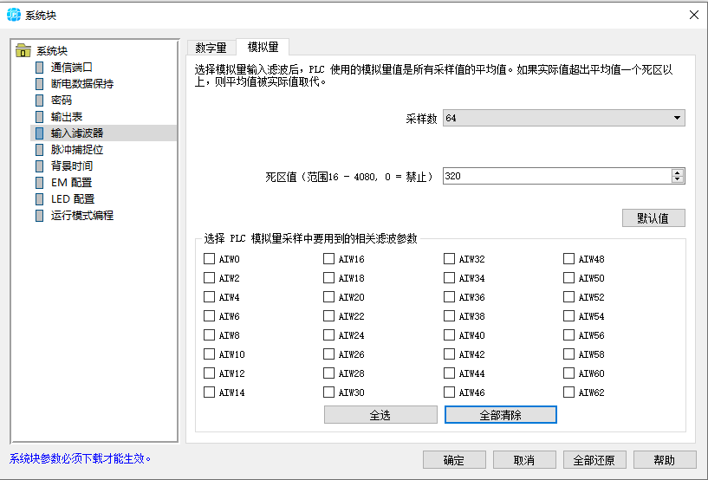Click the icon beside EM 配置
Image resolution: width=708 pixels, height=480 pixels.
(40, 183)
